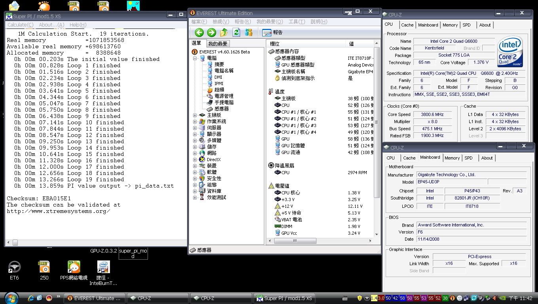
Task: Expand the 主機板 tree node
Action: pyautogui.click(x=195, y=115)
